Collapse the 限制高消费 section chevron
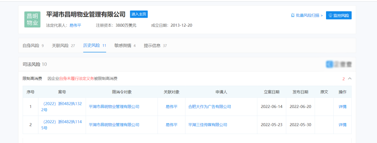The image size is (377, 143). (x=350, y=78)
